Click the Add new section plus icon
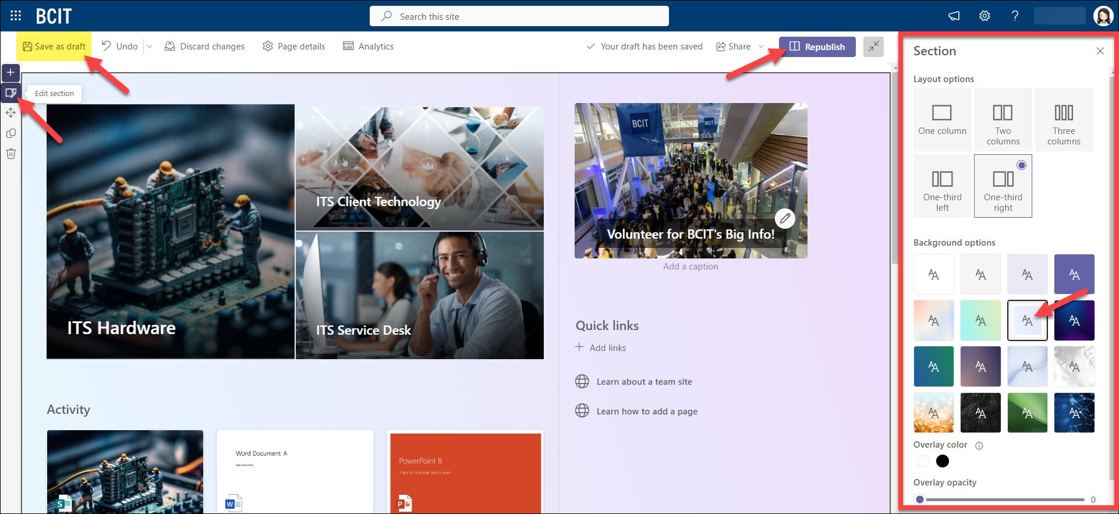Screen dimensions: 1119x514 click(10, 73)
